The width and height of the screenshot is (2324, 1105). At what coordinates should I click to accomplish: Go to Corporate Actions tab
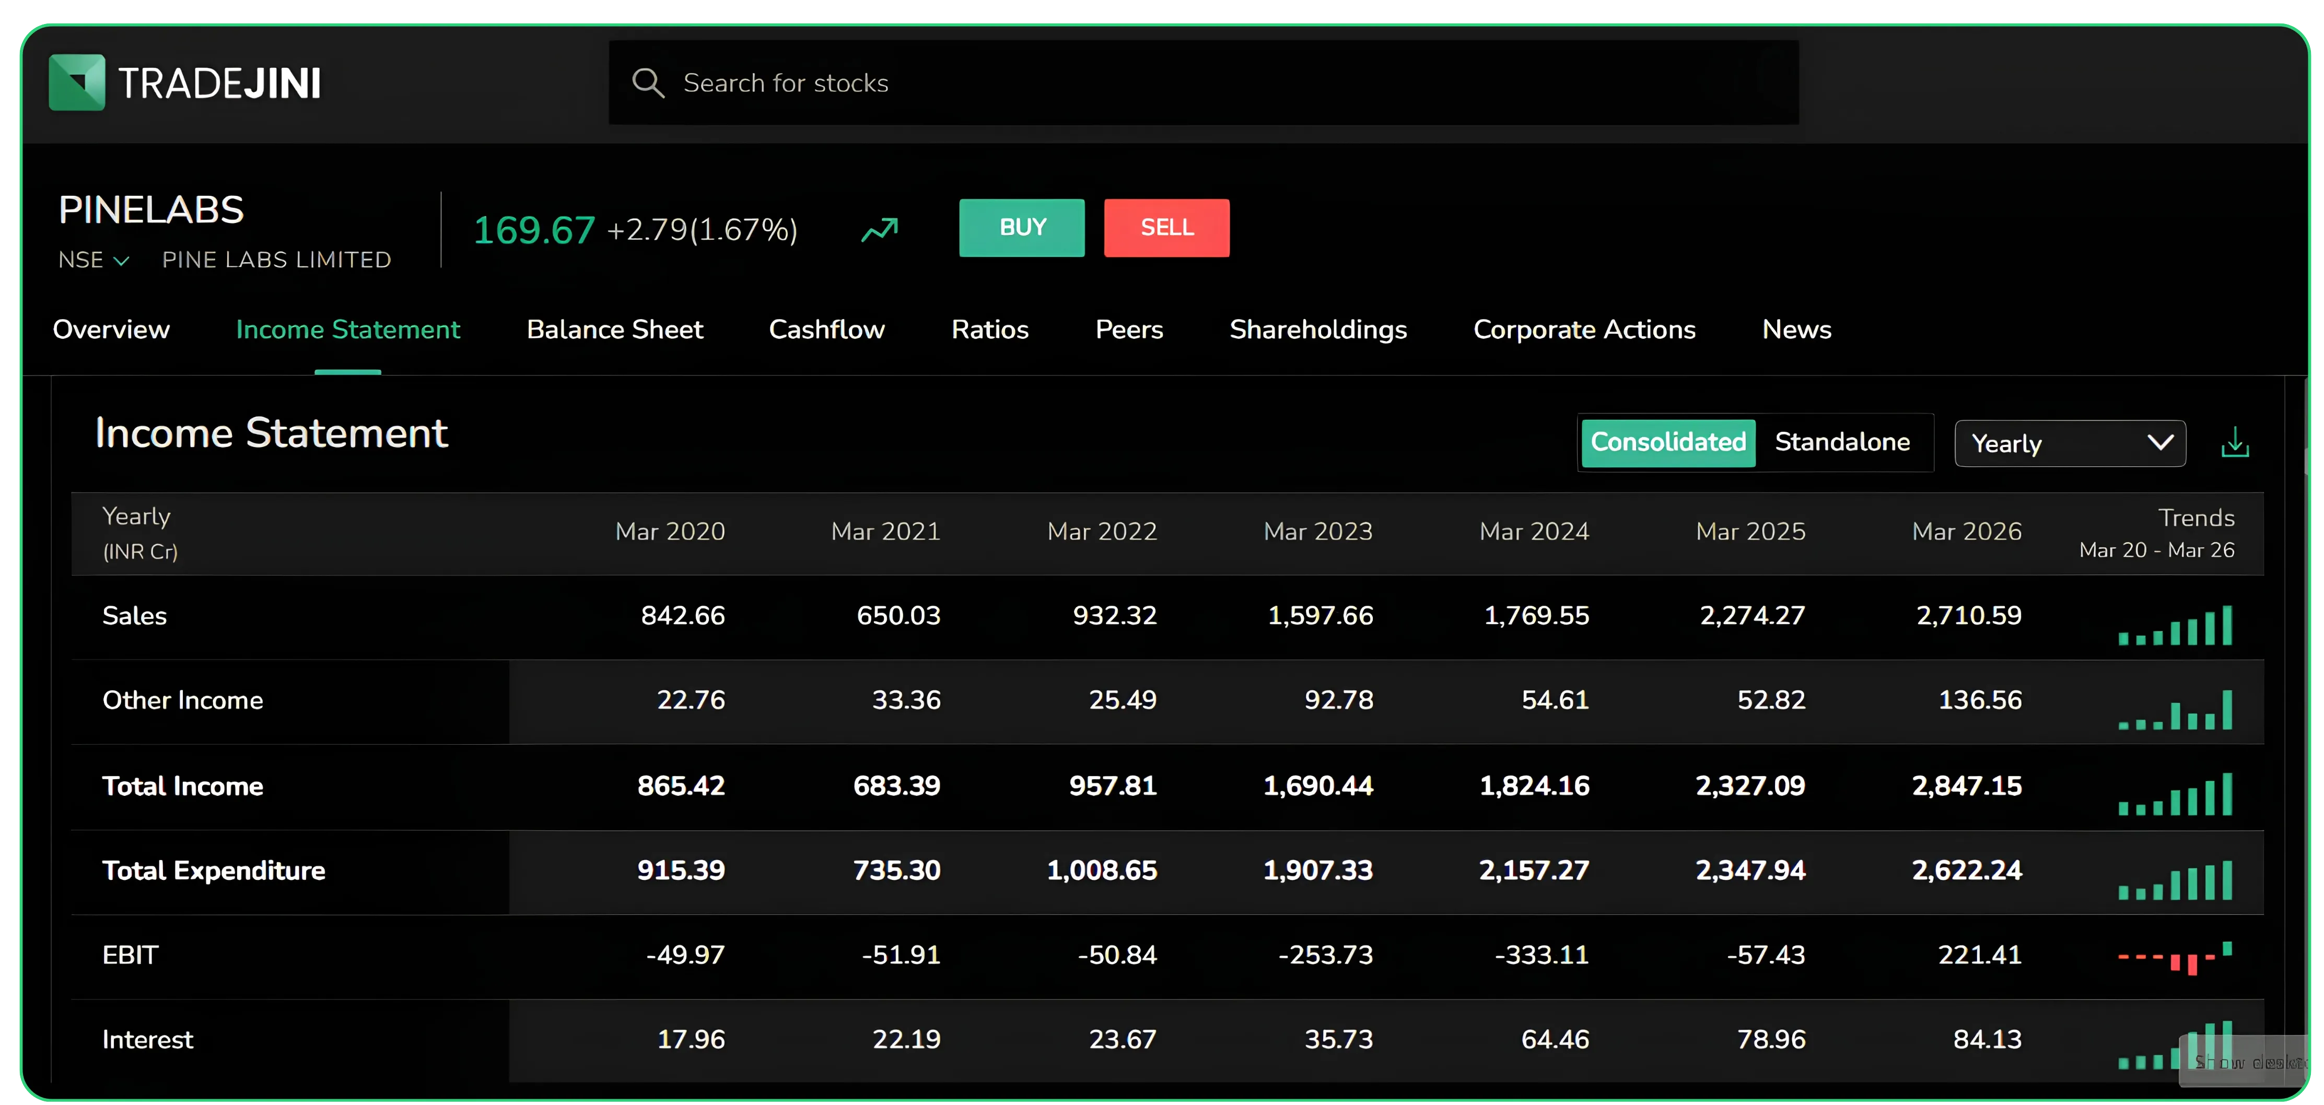click(x=1584, y=329)
